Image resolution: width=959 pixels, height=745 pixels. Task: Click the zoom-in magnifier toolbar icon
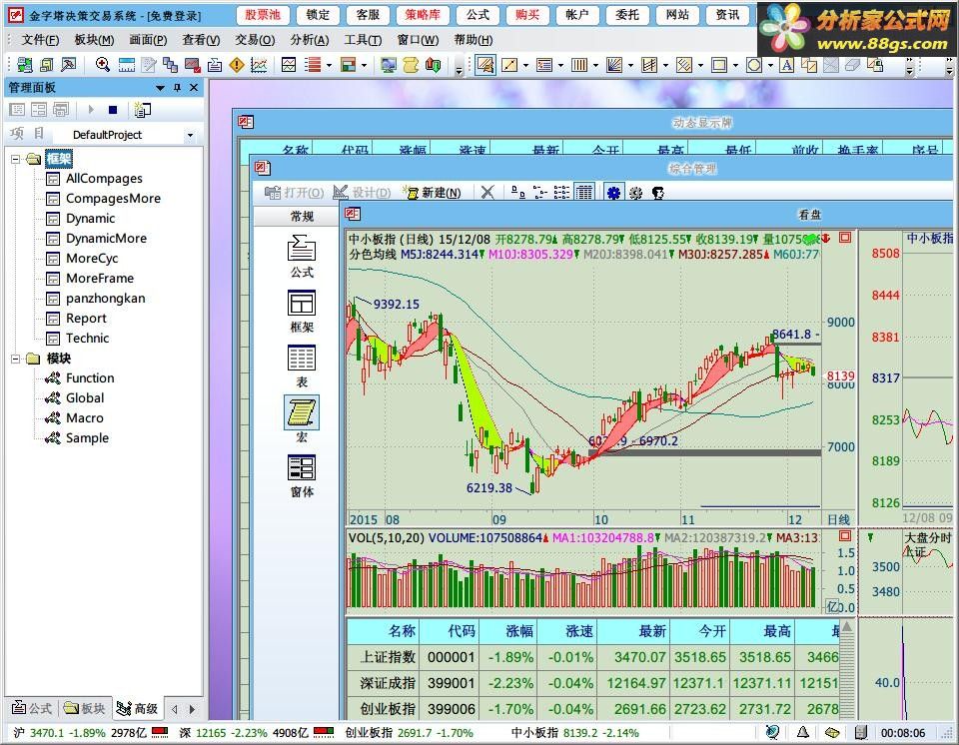[x=102, y=65]
